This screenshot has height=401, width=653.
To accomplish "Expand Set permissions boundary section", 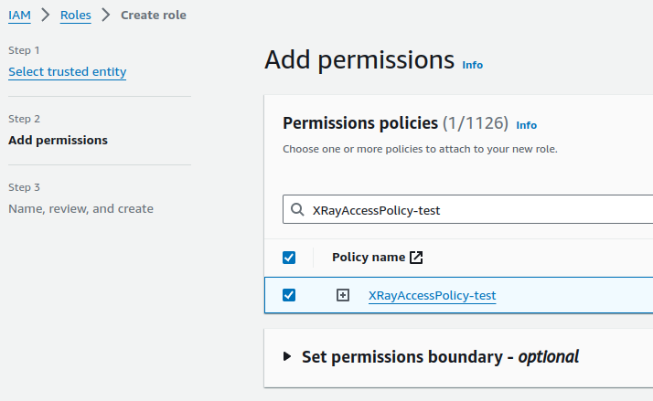I will click(x=287, y=356).
